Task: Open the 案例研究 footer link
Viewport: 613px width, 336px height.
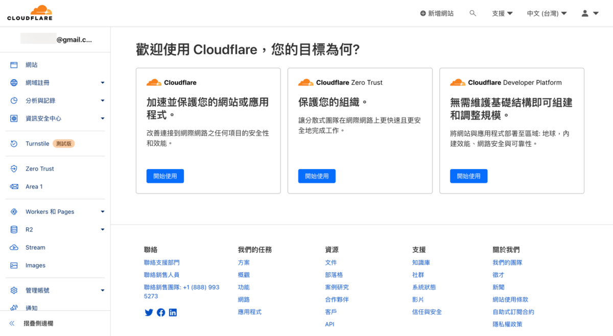Action: click(337, 287)
